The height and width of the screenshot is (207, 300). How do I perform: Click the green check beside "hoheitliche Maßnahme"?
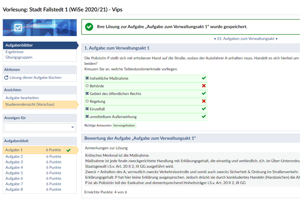pos(203,78)
